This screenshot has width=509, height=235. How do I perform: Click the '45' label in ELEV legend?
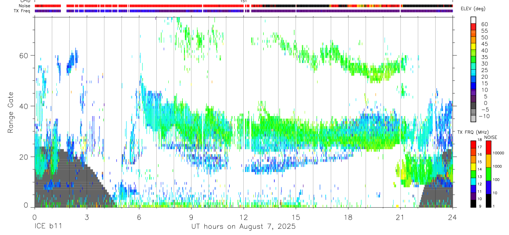[485, 44]
